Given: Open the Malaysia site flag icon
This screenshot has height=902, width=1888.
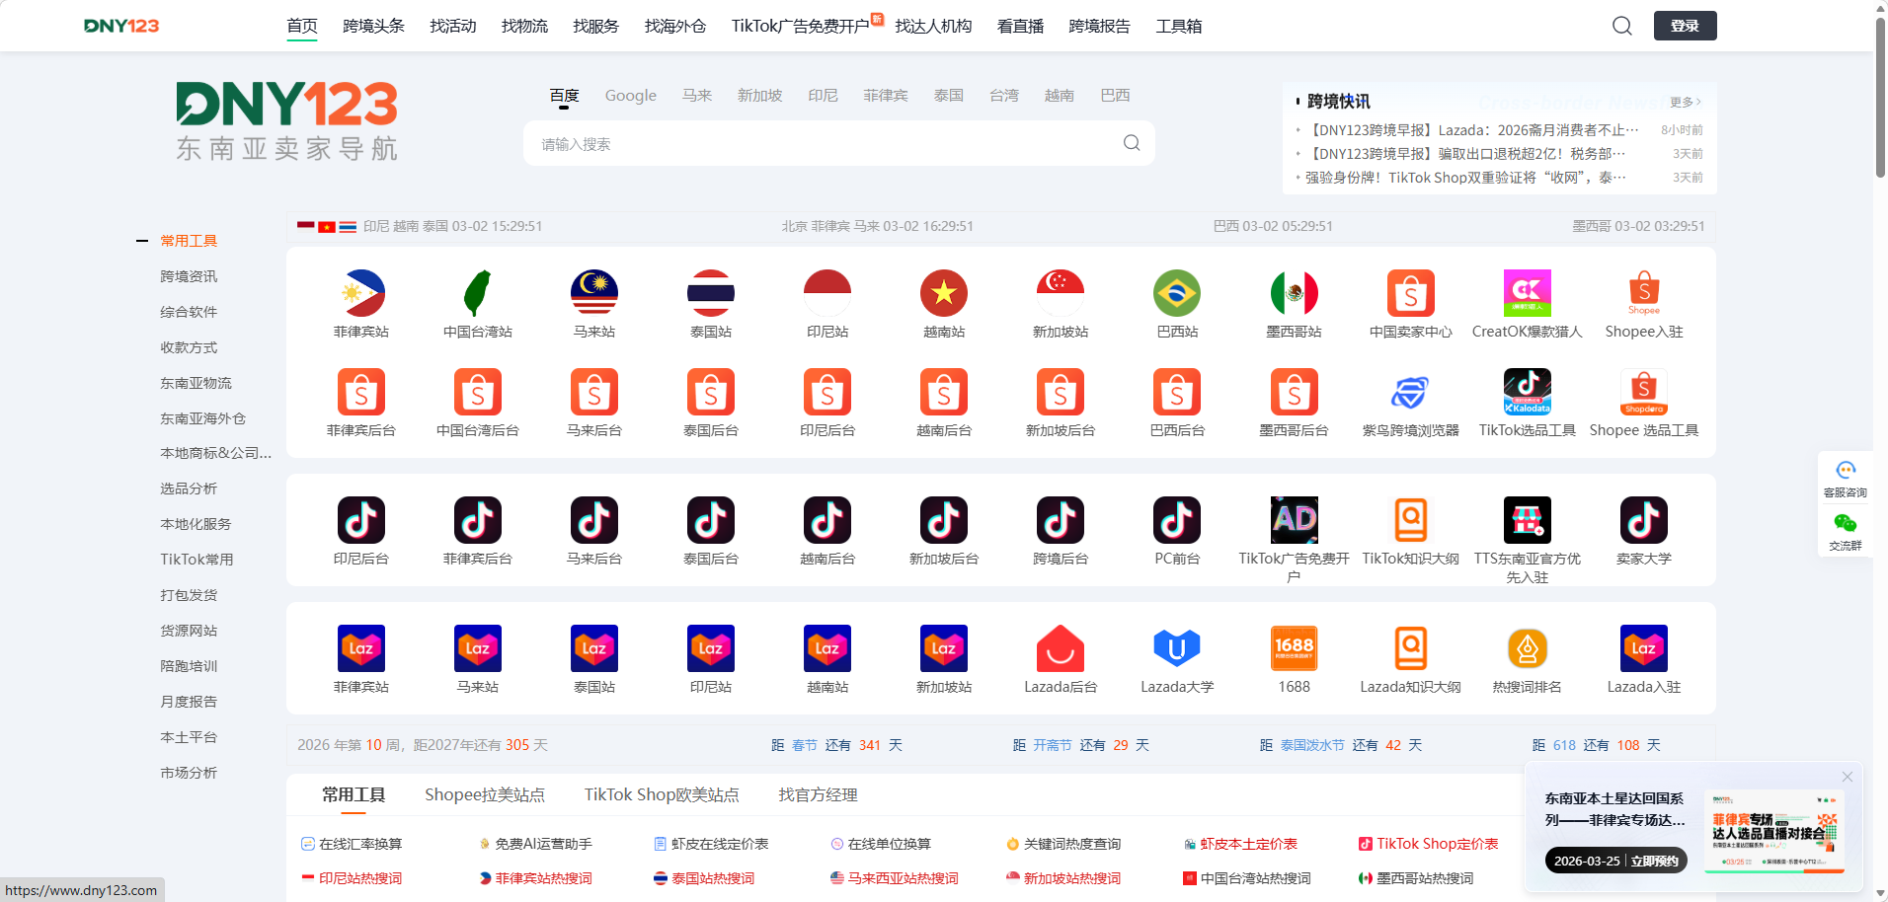Looking at the screenshot, I should (x=594, y=293).
